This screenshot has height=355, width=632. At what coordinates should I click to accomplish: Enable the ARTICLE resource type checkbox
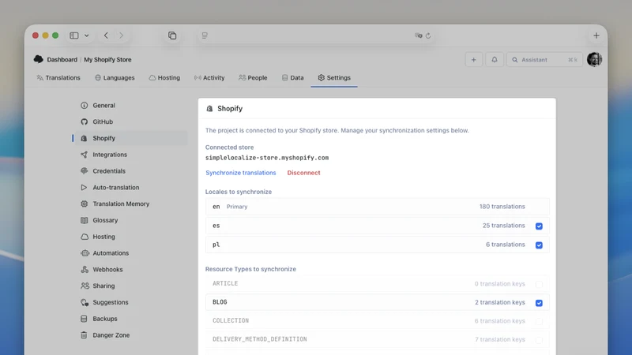tap(539, 284)
